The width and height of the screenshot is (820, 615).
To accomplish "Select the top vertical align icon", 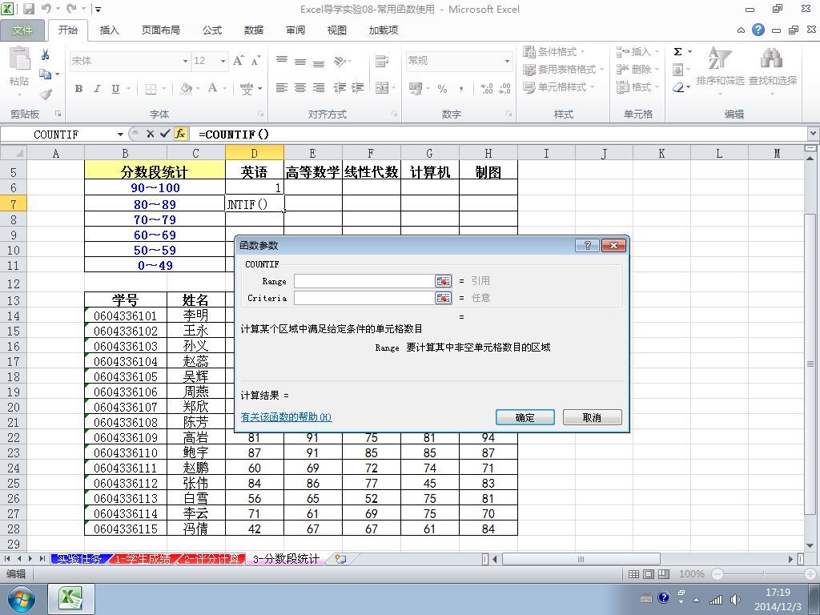I will coord(281,61).
